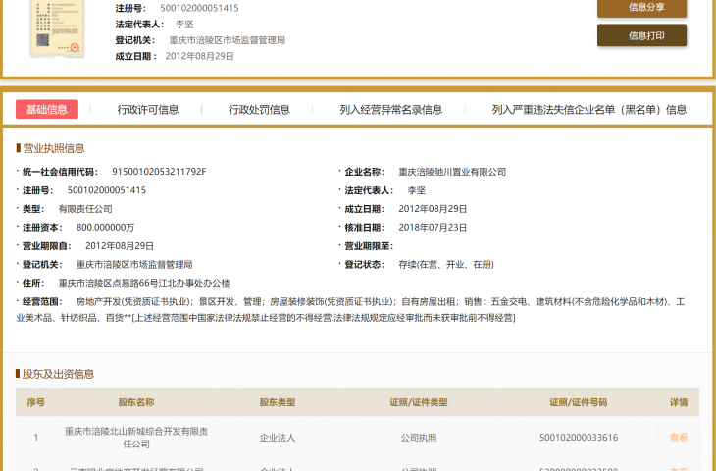Screen dimensions: 716x471
Task: Click registered capital value 800.000000万
Action: [105, 227]
